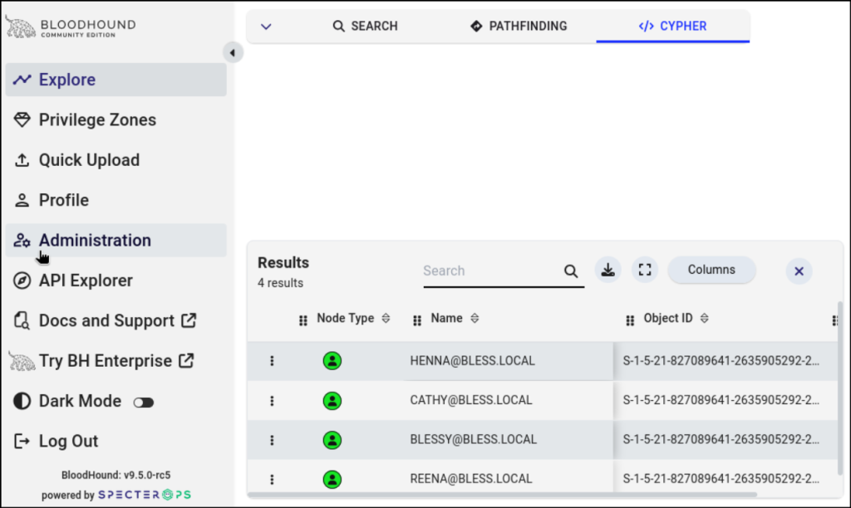Click Object ID column drag handle
Image resolution: width=851 pixels, height=508 pixels.
pos(630,320)
